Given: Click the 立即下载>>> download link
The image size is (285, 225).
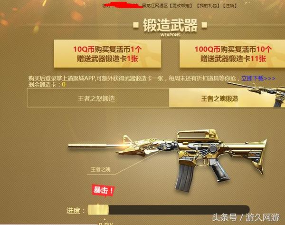Looking at the screenshot, I should (x=258, y=78).
